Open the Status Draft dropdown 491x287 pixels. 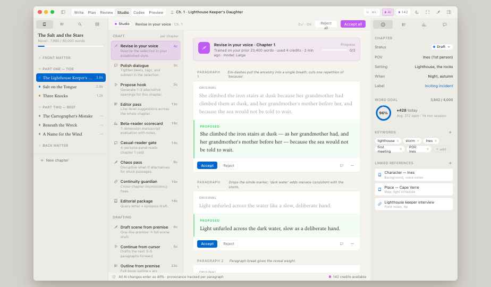(442, 47)
